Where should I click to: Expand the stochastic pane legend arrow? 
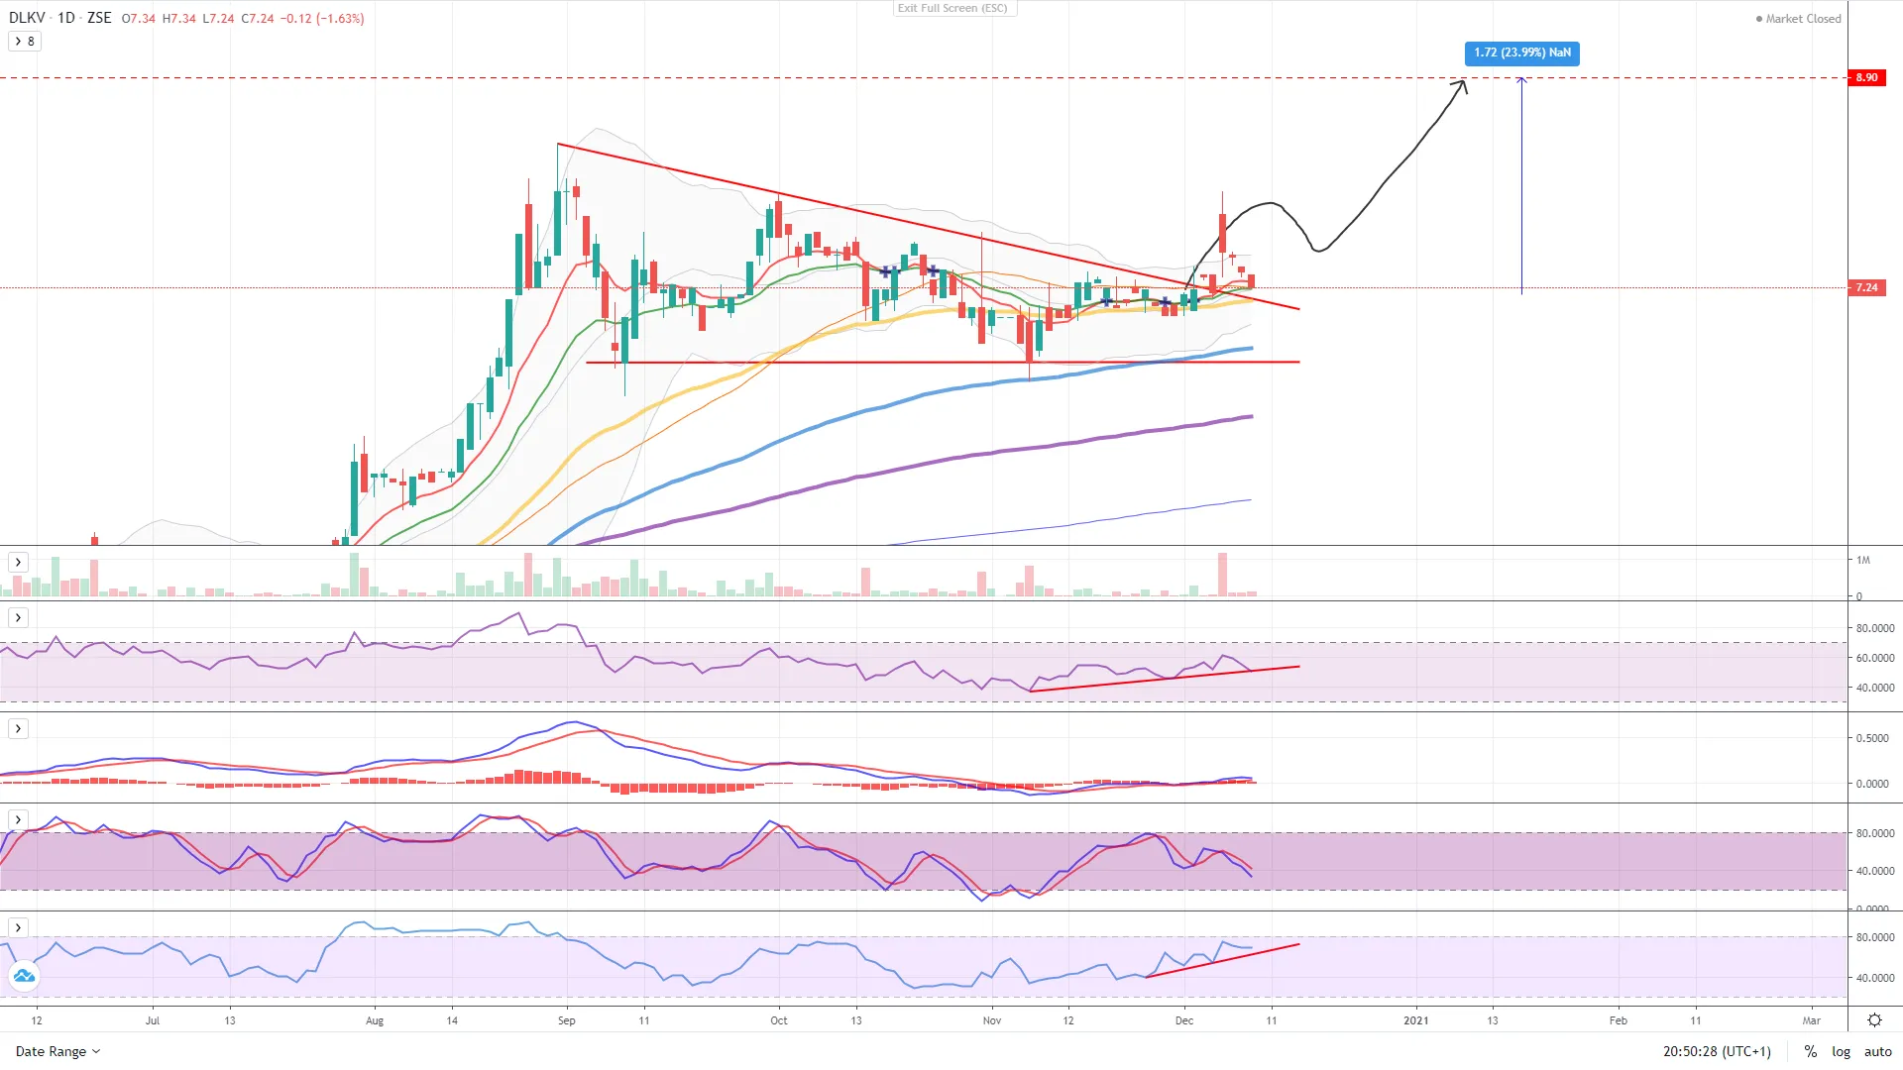(x=18, y=819)
